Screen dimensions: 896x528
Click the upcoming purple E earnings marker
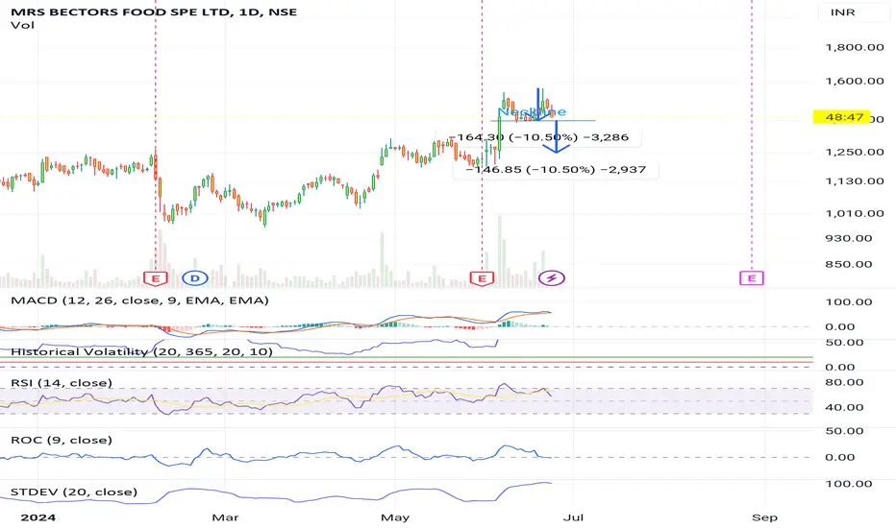pyautogui.click(x=752, y=278)
